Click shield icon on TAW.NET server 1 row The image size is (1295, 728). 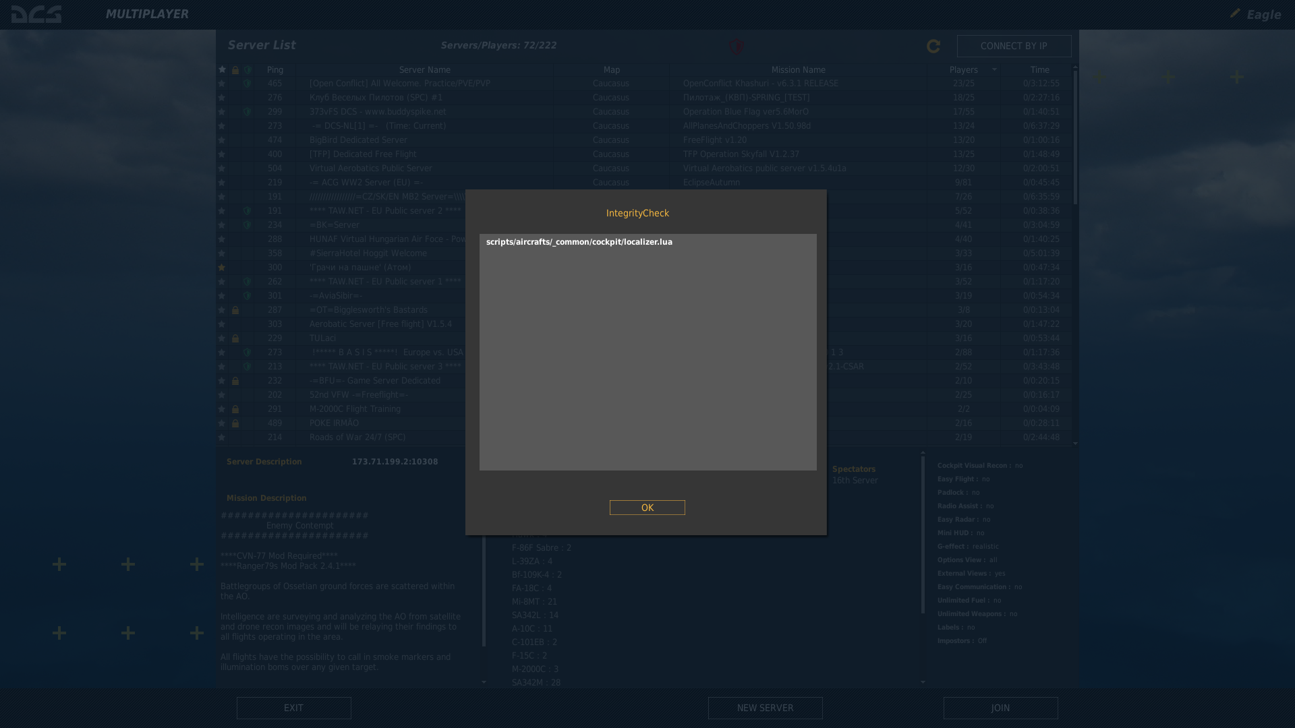coord(248,282)
